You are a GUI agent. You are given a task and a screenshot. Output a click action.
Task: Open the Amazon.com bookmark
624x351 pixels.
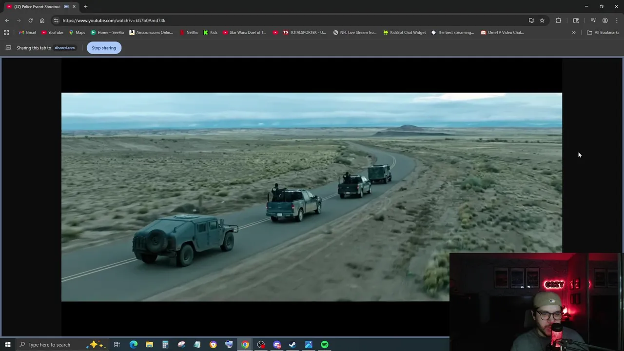point(151,33)
